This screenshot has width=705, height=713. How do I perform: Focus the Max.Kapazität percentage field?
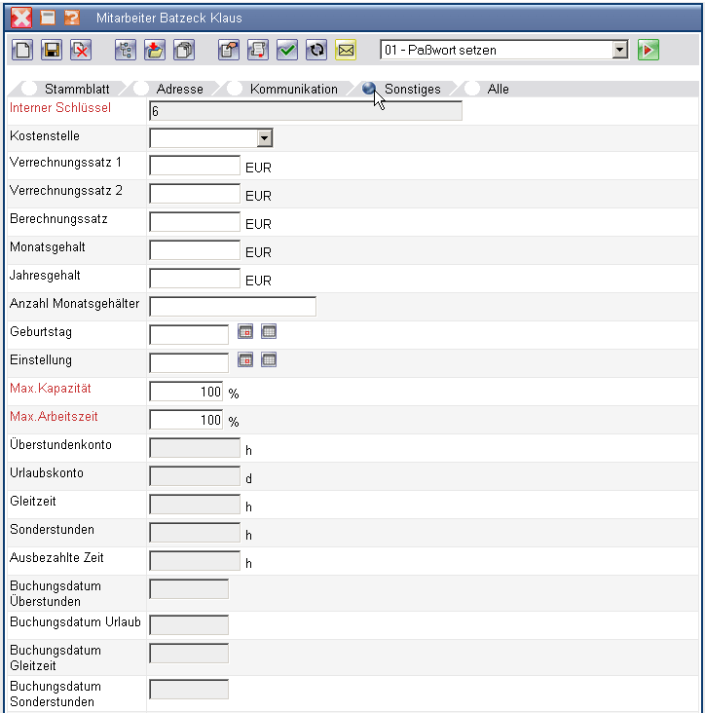(187, 392)
